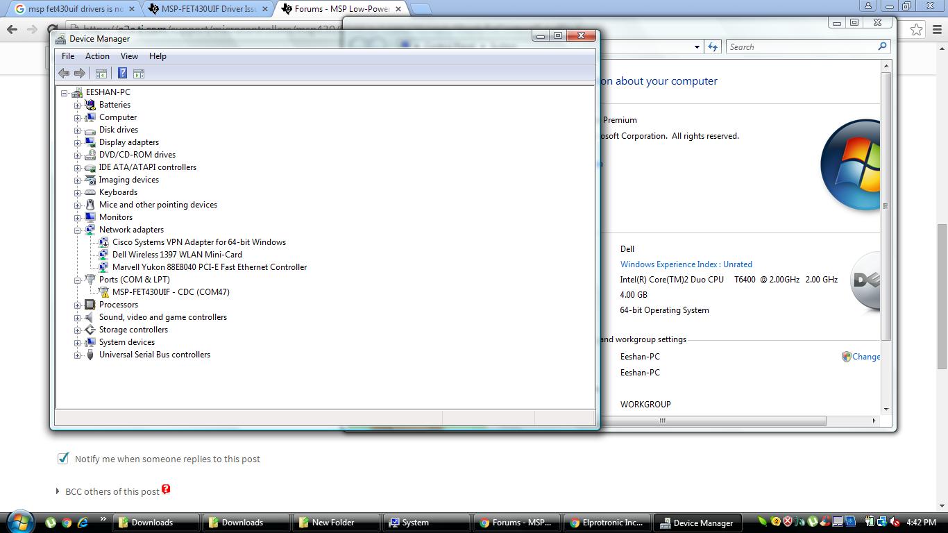Switch to the System taskbar button
The height and width of the screenshot is (533, 948).
tap(425, 523)
